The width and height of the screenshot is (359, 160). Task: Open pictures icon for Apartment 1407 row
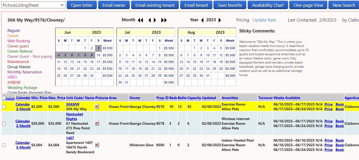coord(97,145)
